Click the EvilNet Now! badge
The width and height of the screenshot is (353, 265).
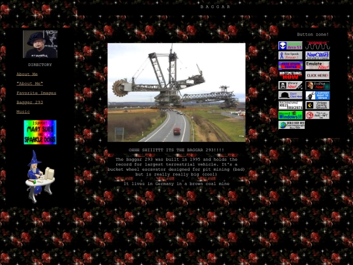point(318,86)
